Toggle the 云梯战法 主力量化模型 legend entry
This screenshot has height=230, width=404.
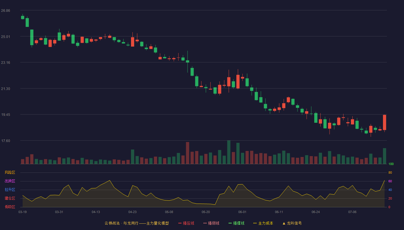pos(136,223)
